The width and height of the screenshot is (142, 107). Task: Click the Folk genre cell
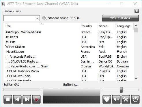pyautogui.click(x=102, y=47)
